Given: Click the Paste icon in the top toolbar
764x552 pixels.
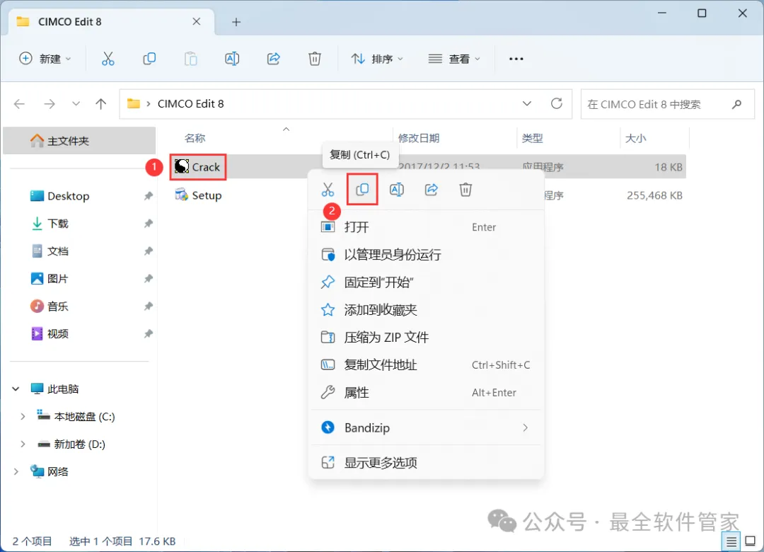Looking at the screenshot, I should pyautogui.click(x=190, y=59).
